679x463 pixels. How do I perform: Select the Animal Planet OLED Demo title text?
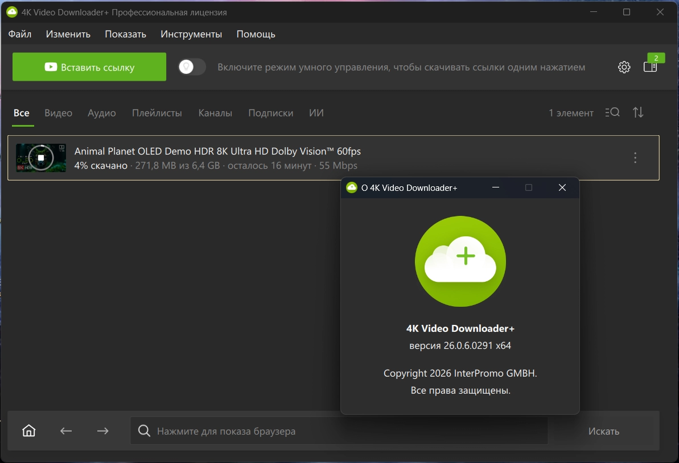(x=217, y=151)
